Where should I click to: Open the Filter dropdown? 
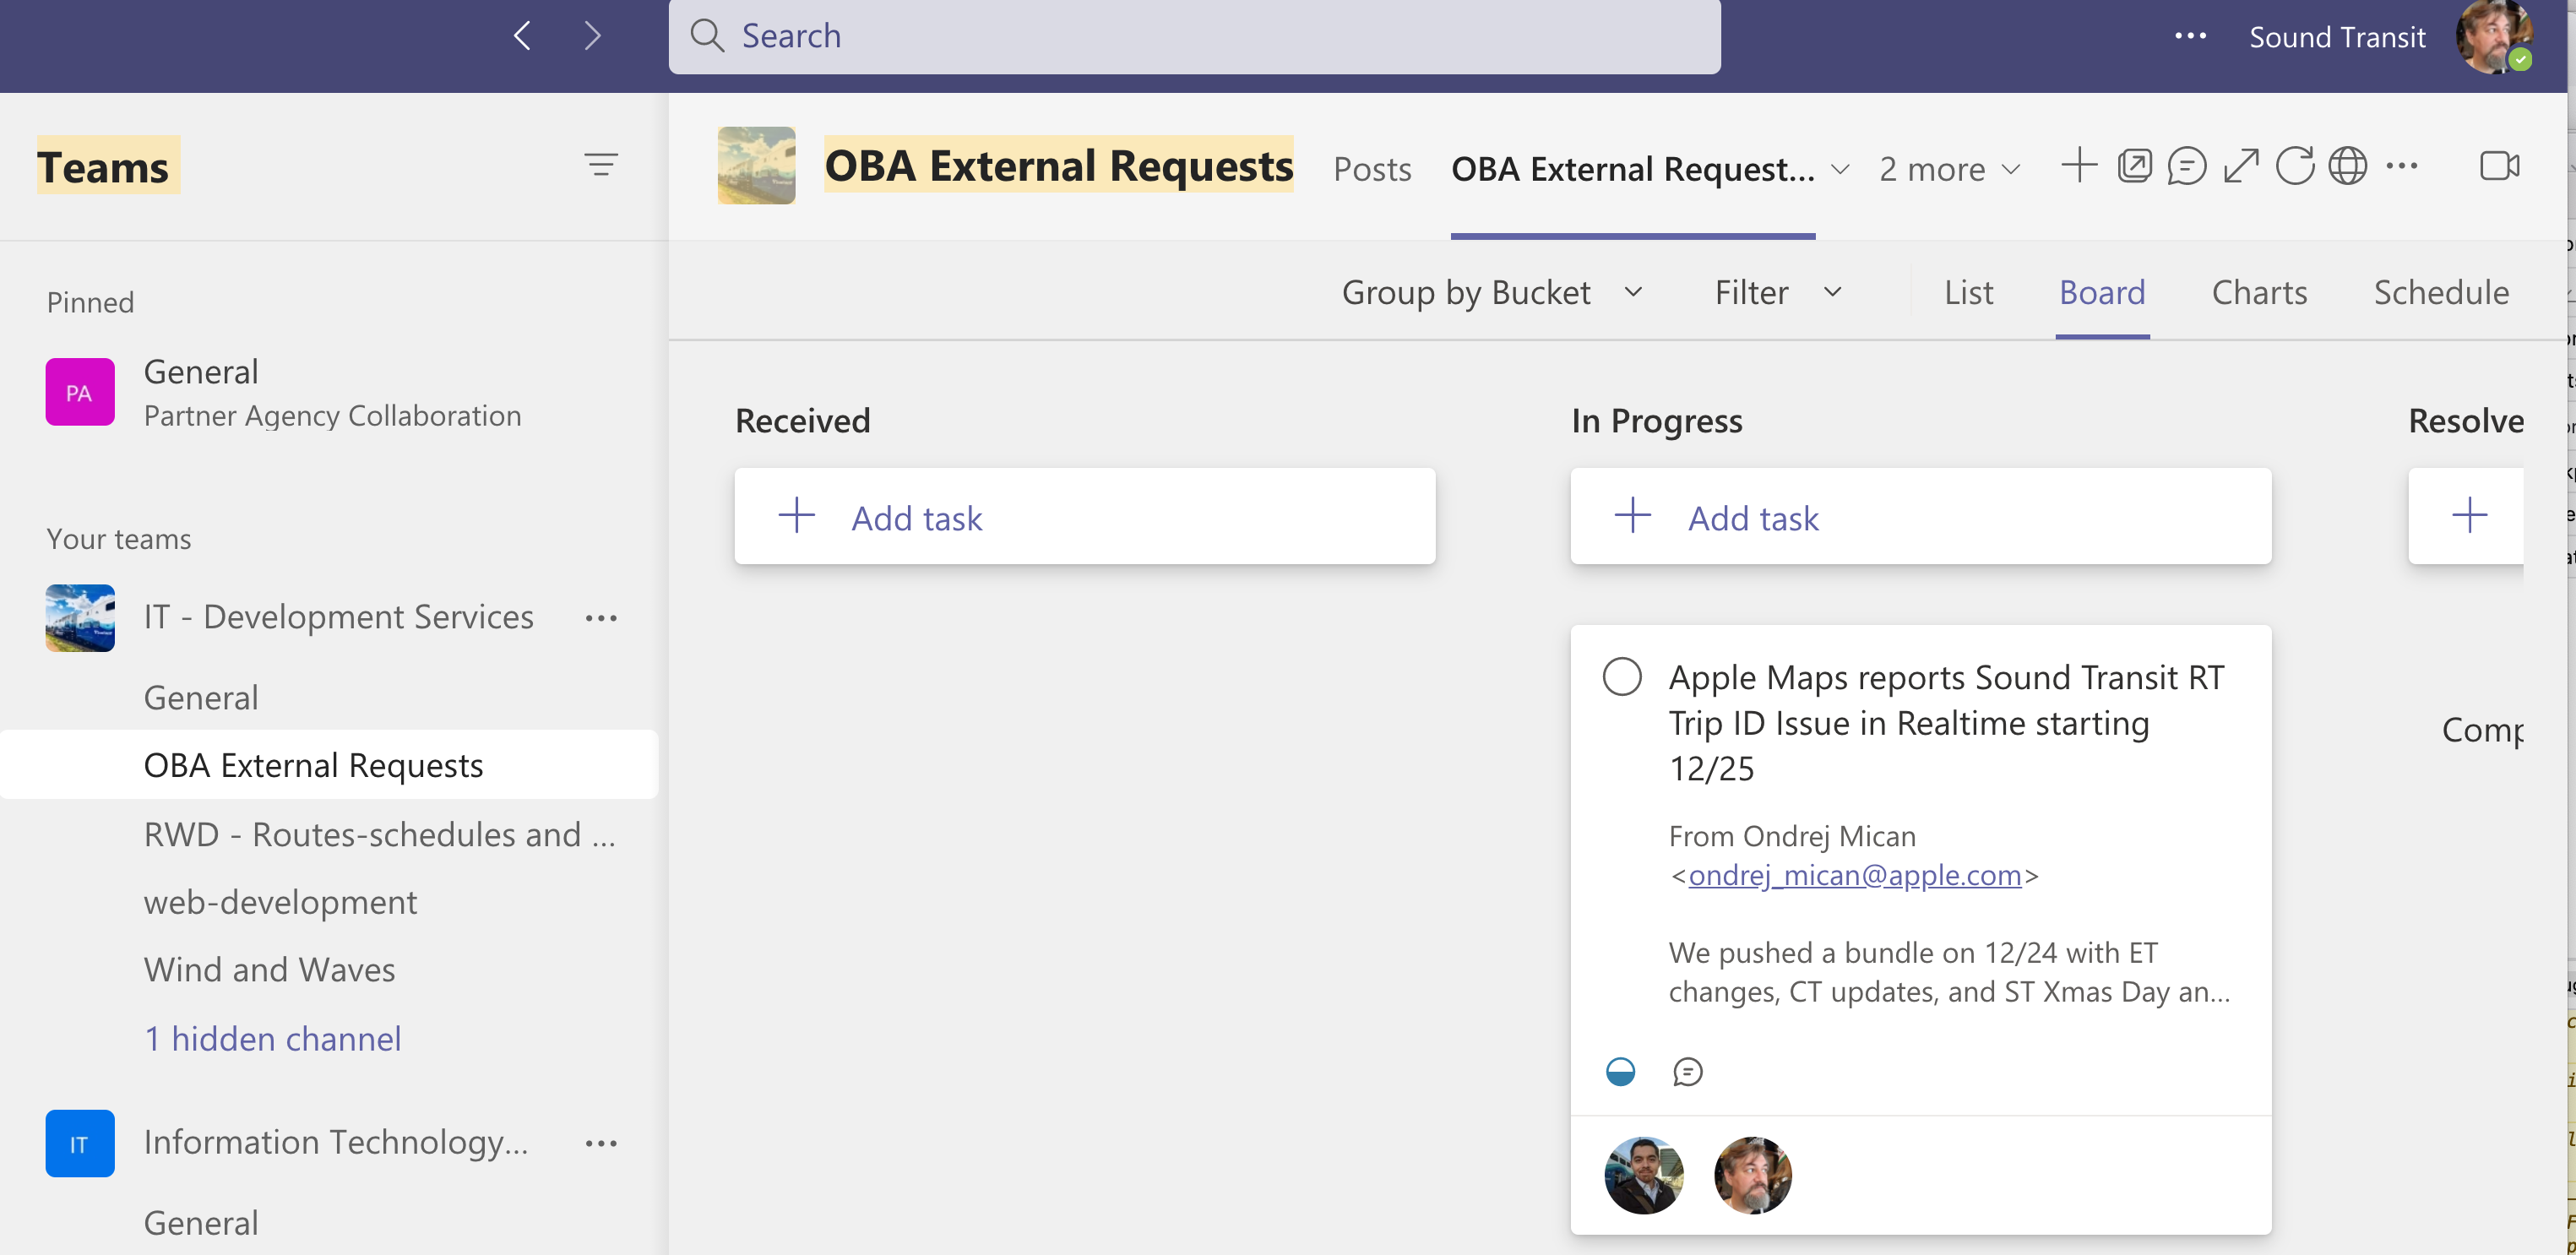tap(1778, 292)
